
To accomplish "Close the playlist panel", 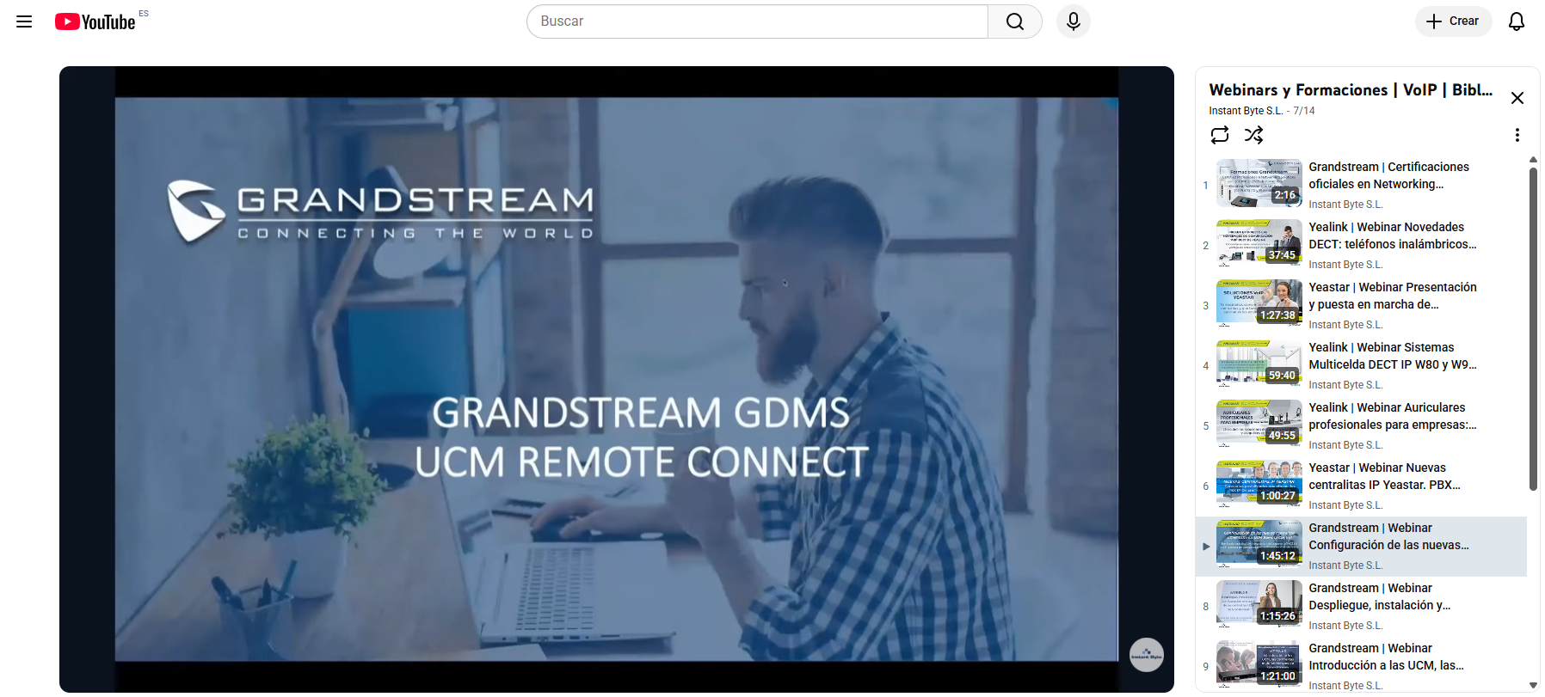I will tap(1517, 98).
